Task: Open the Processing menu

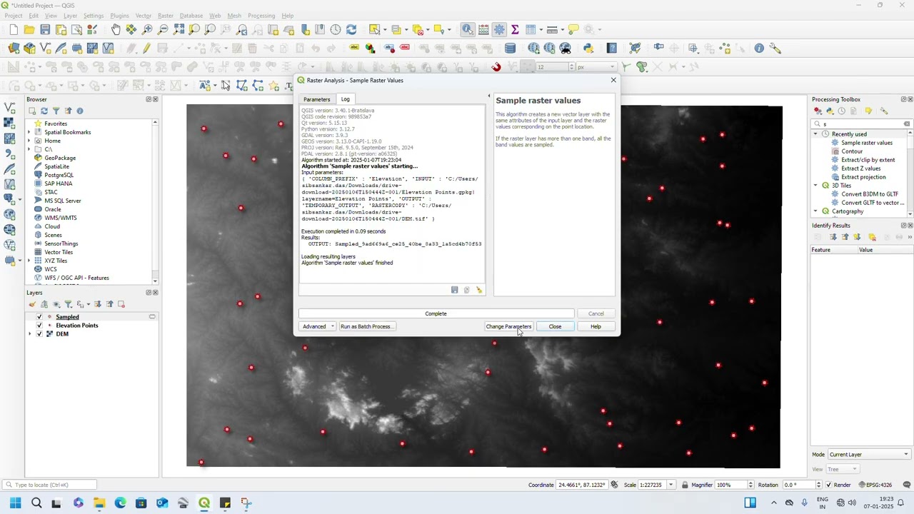Action: click(x=261, y=16)
